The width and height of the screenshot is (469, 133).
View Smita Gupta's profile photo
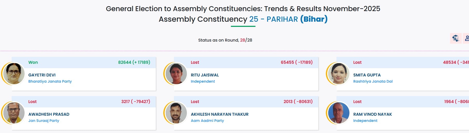click(339, 74)
